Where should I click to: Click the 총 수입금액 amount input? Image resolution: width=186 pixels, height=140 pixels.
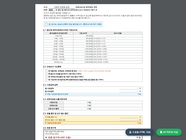pos(129,88)
